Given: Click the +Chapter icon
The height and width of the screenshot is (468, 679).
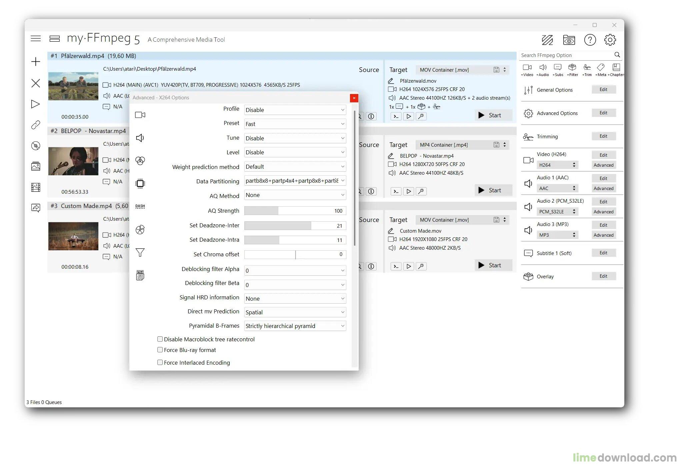Looking at the screenshot, I should pyautogui.click(x=616, y=68).
